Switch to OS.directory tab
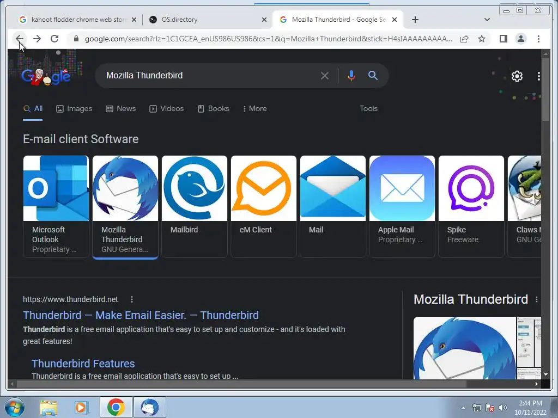 (x=208, y=20)
